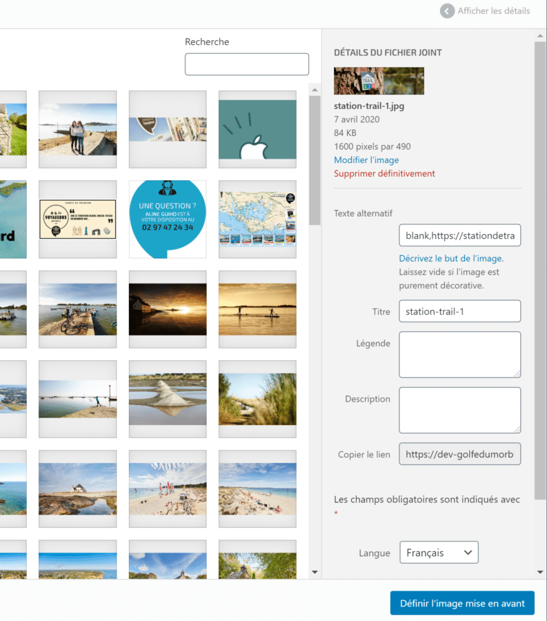Select the salt pile reflection thumbnail
This screenshot has width=547, height=621.
[168, 399]
